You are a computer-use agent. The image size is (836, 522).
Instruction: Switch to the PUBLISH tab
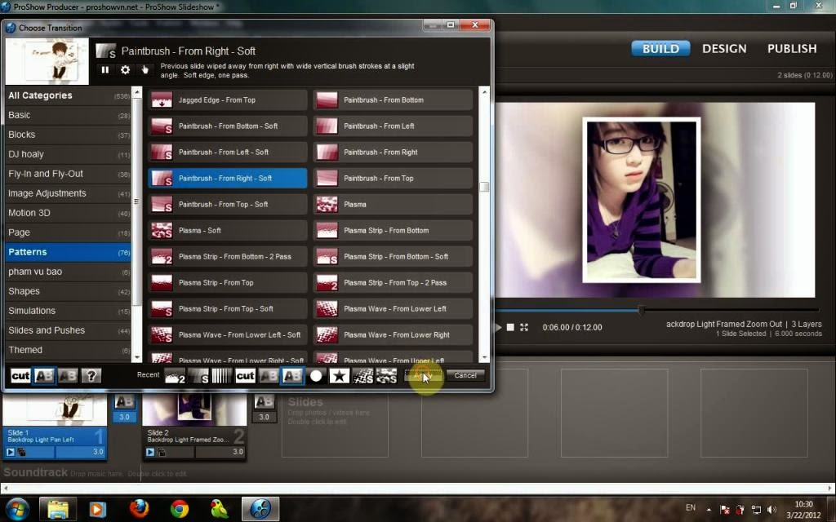[x=791, y=48]
